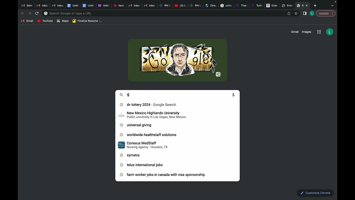
Task: Click the clock icon beside worldwide healthstaff solutions
Action: (121, 135)
